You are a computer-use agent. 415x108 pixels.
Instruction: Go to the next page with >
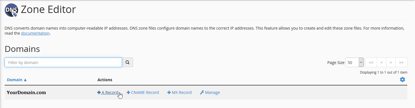point(391,63)
